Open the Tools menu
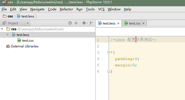185x100 pixels. (90, 9)
